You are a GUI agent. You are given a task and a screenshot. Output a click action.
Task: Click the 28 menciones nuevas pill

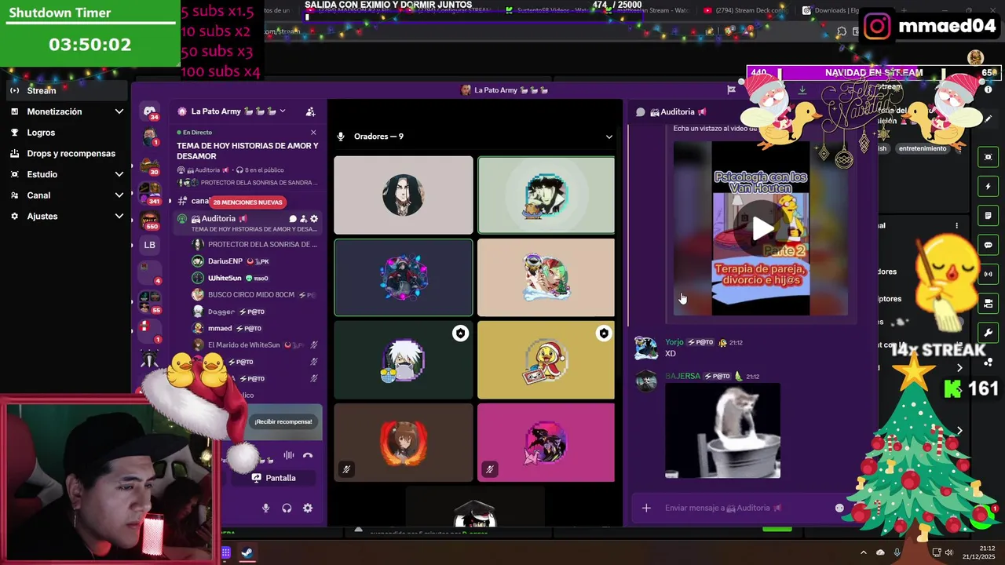(247, 202)
